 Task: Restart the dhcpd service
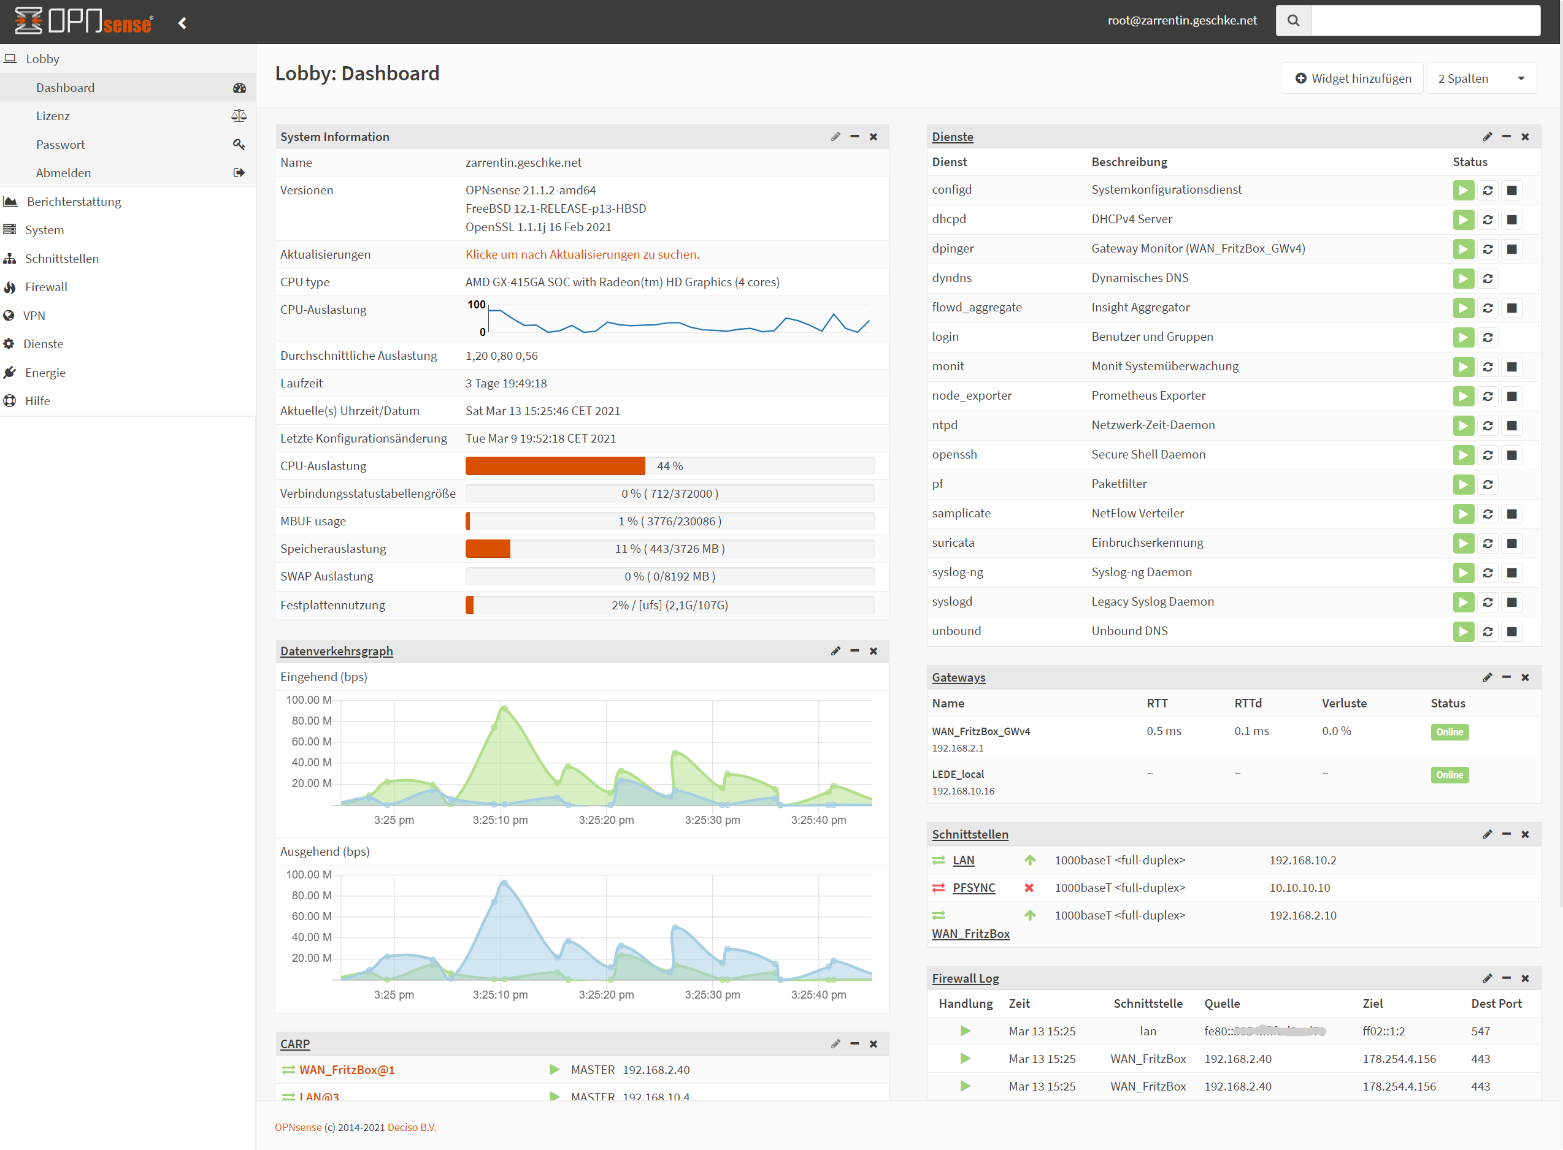point(1487,219)
